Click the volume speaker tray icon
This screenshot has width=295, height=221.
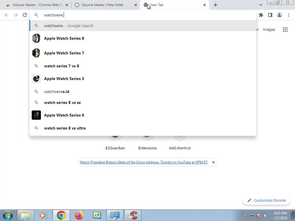266,216
